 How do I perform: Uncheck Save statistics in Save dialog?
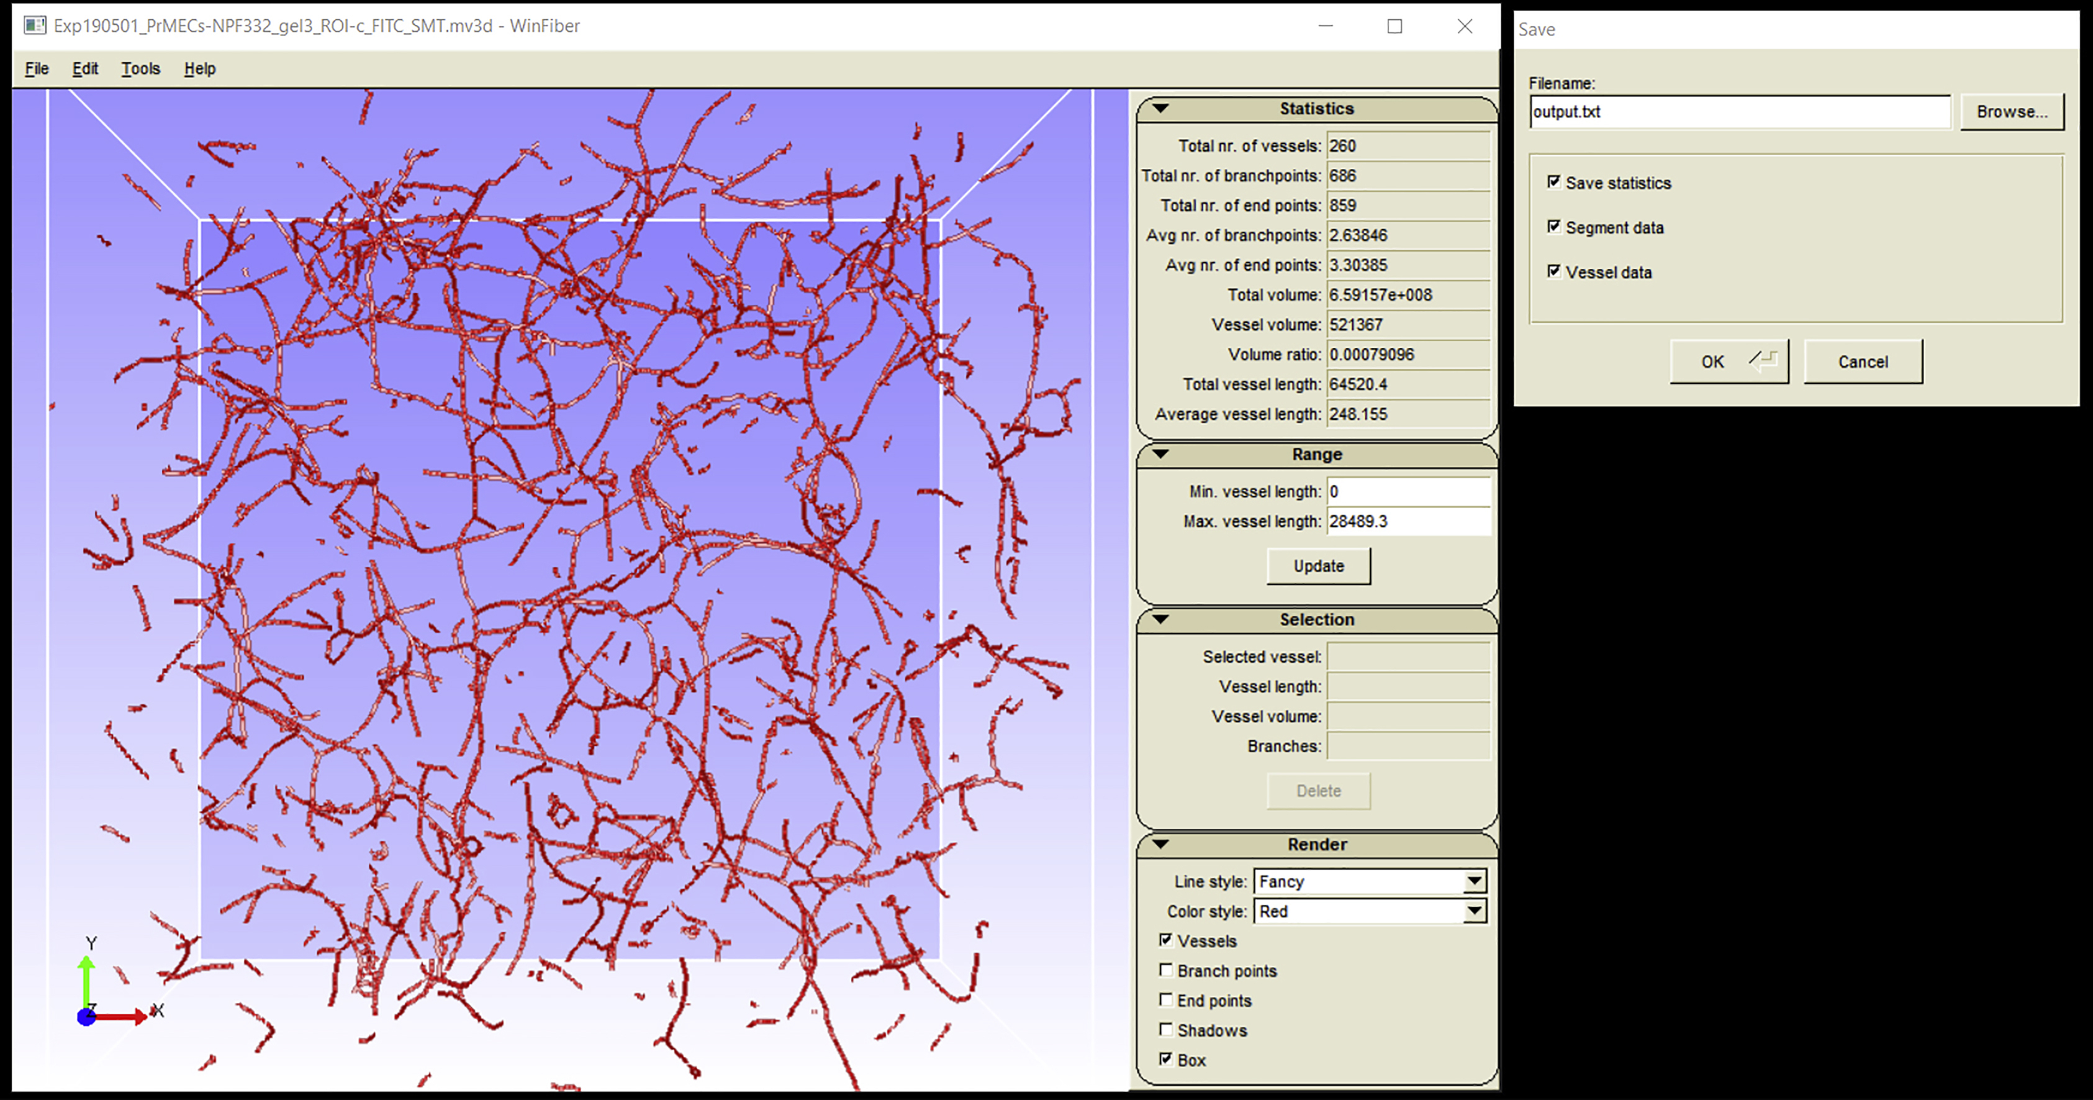click(1554, 182)
